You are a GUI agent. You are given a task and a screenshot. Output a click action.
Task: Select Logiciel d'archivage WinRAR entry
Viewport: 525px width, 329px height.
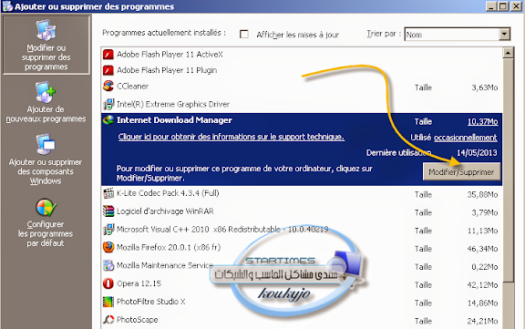pyautogui.click(x=165, y=211)
